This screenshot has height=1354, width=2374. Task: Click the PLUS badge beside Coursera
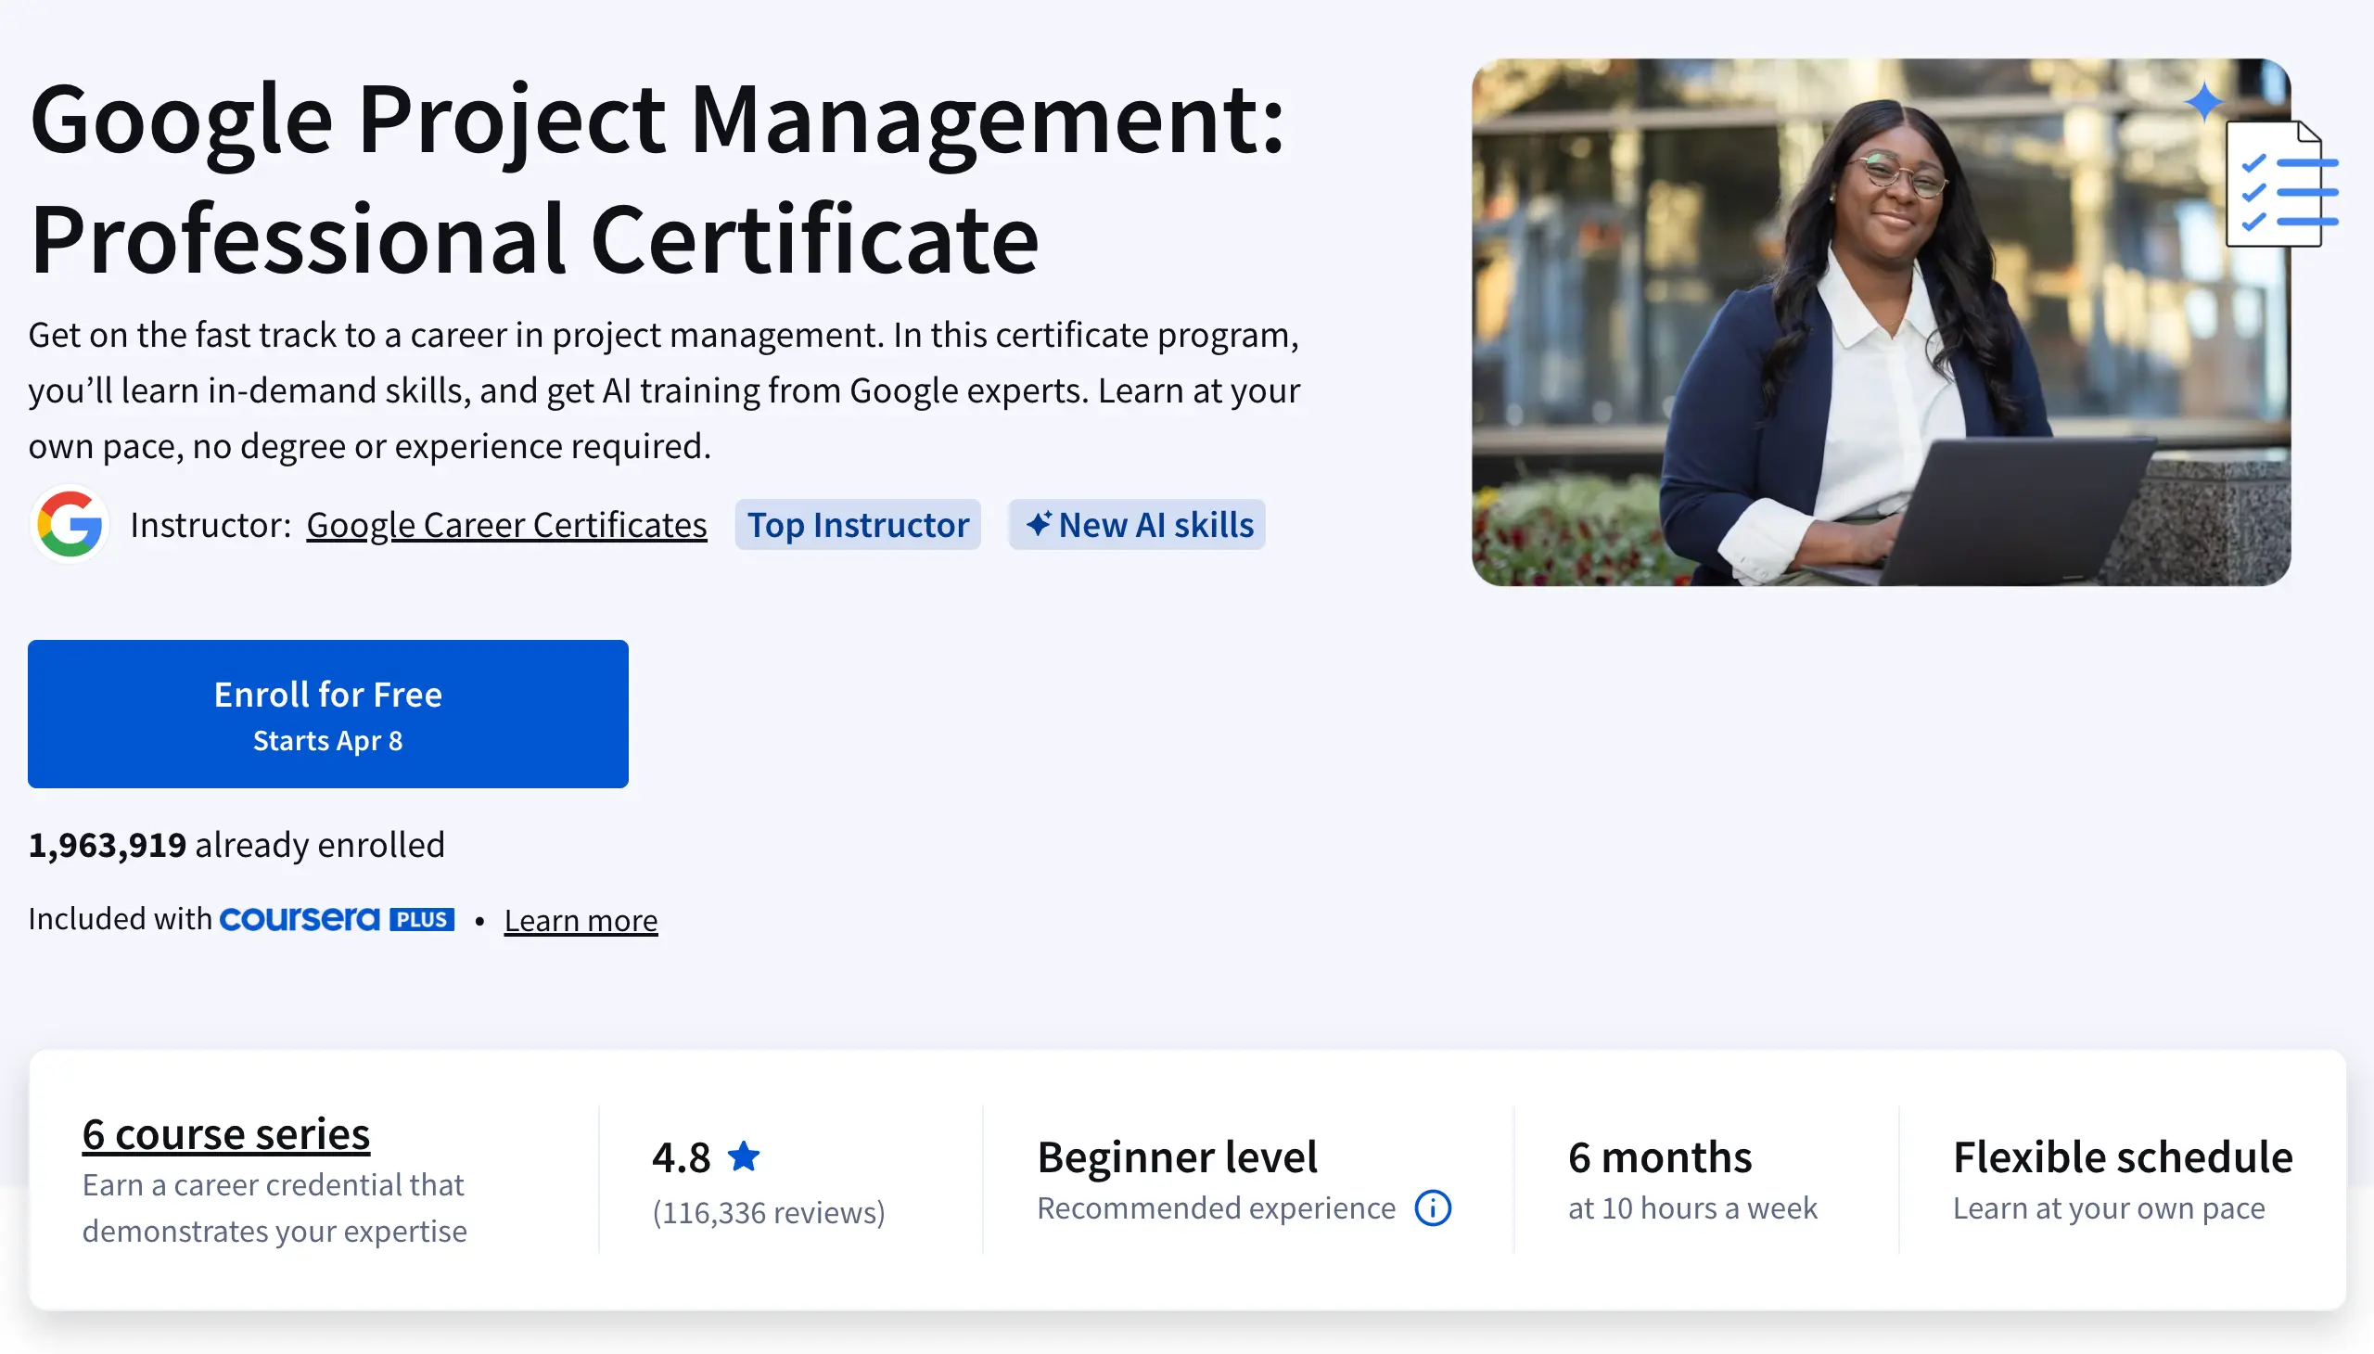(422, 920)
